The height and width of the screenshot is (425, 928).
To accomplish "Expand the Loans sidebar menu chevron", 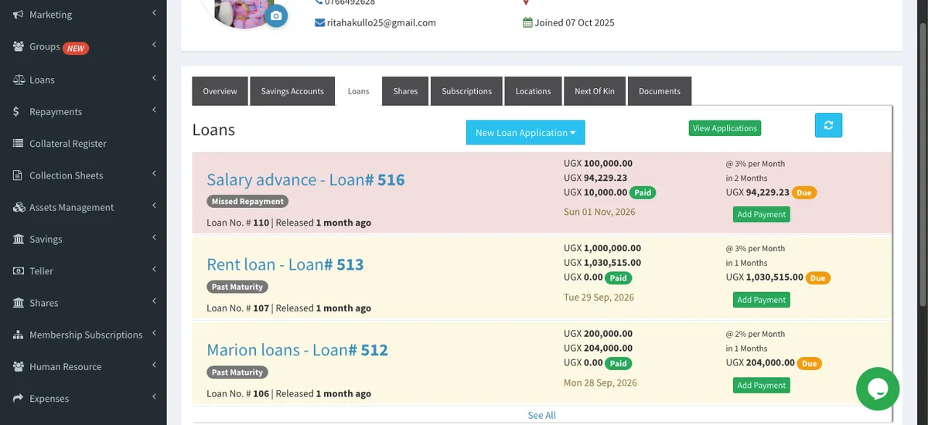I will pyautogui.click(x=155, y=78).
